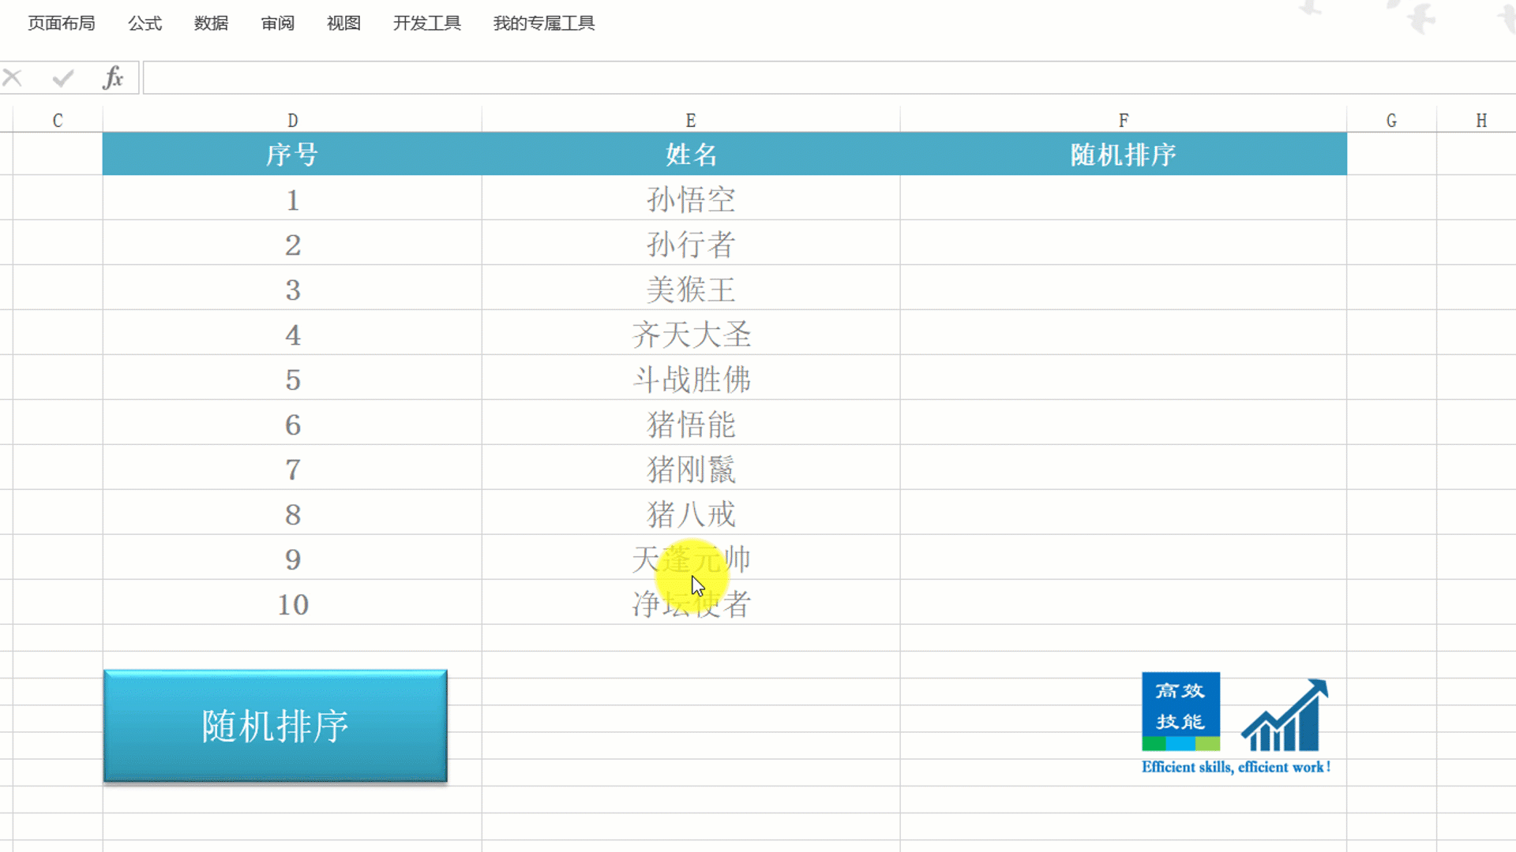
Task: Open the 视图 tab
Action: 344,23
